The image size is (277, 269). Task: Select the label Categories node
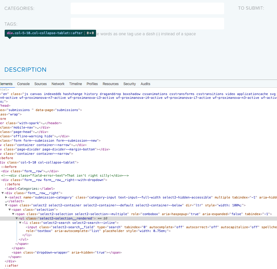click(x=30, y=189)
